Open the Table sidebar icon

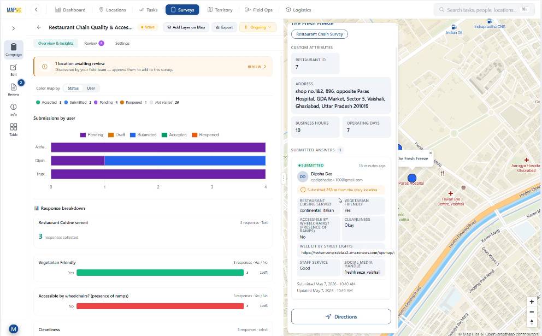pos(14,129)
